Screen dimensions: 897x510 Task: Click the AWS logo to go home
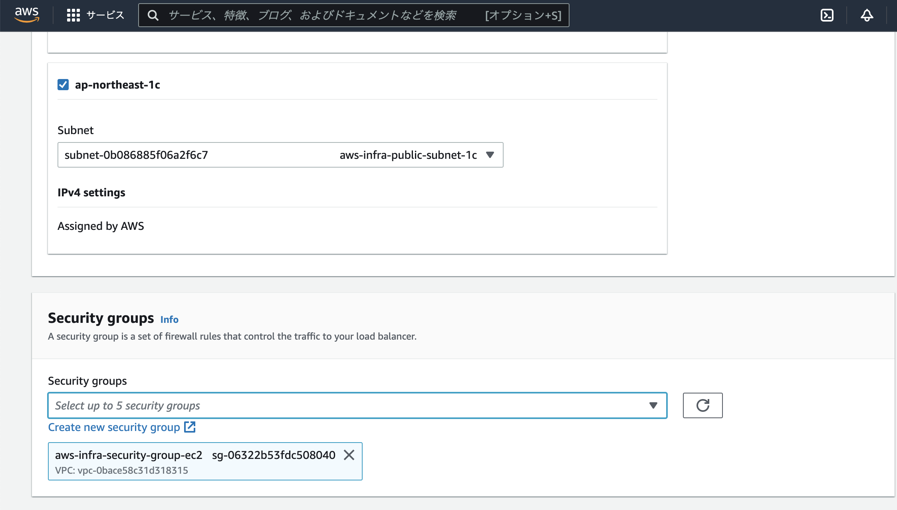click(26, 15)
